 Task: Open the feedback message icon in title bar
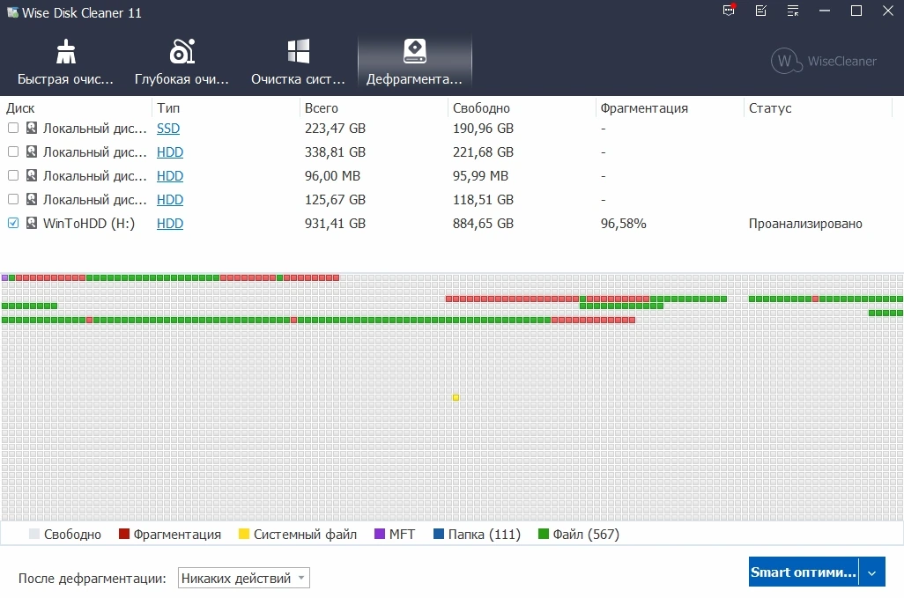tap(730, 11)
